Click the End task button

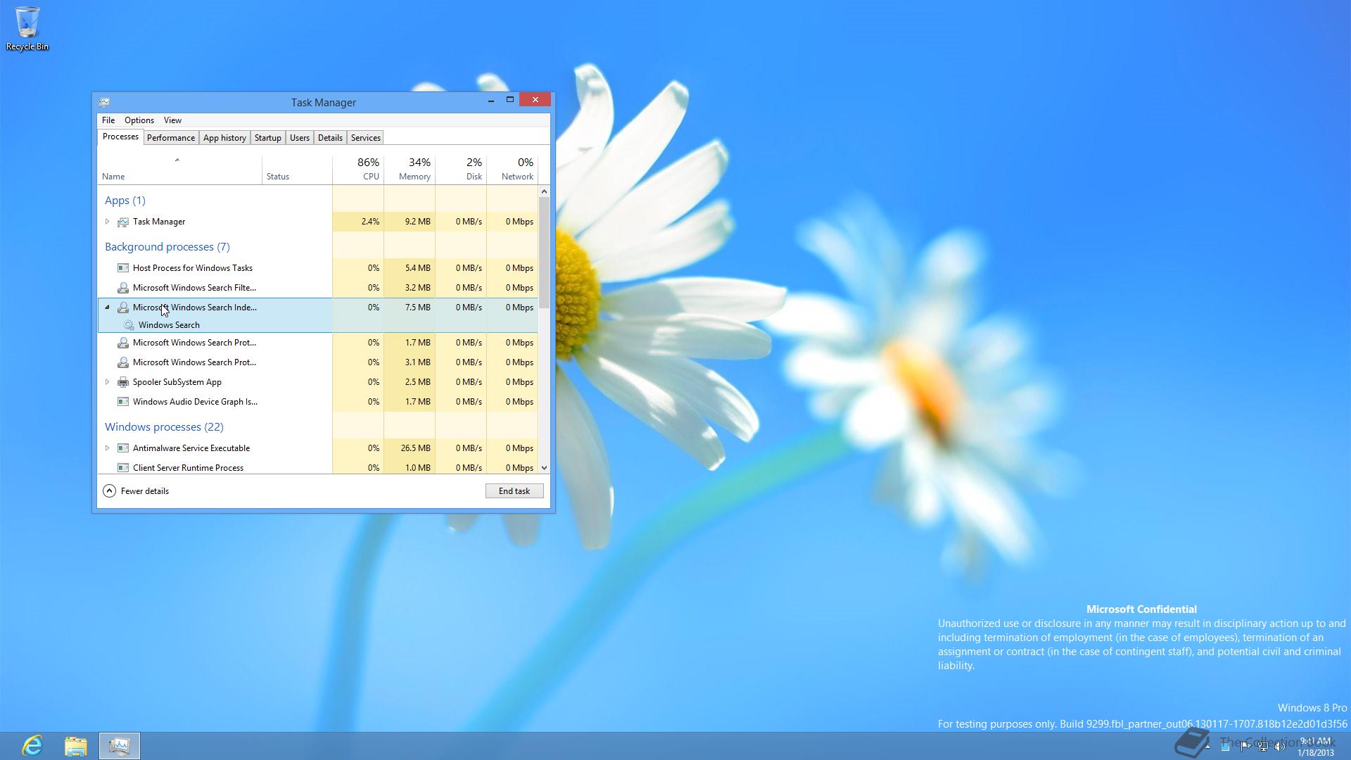[514, 491]
